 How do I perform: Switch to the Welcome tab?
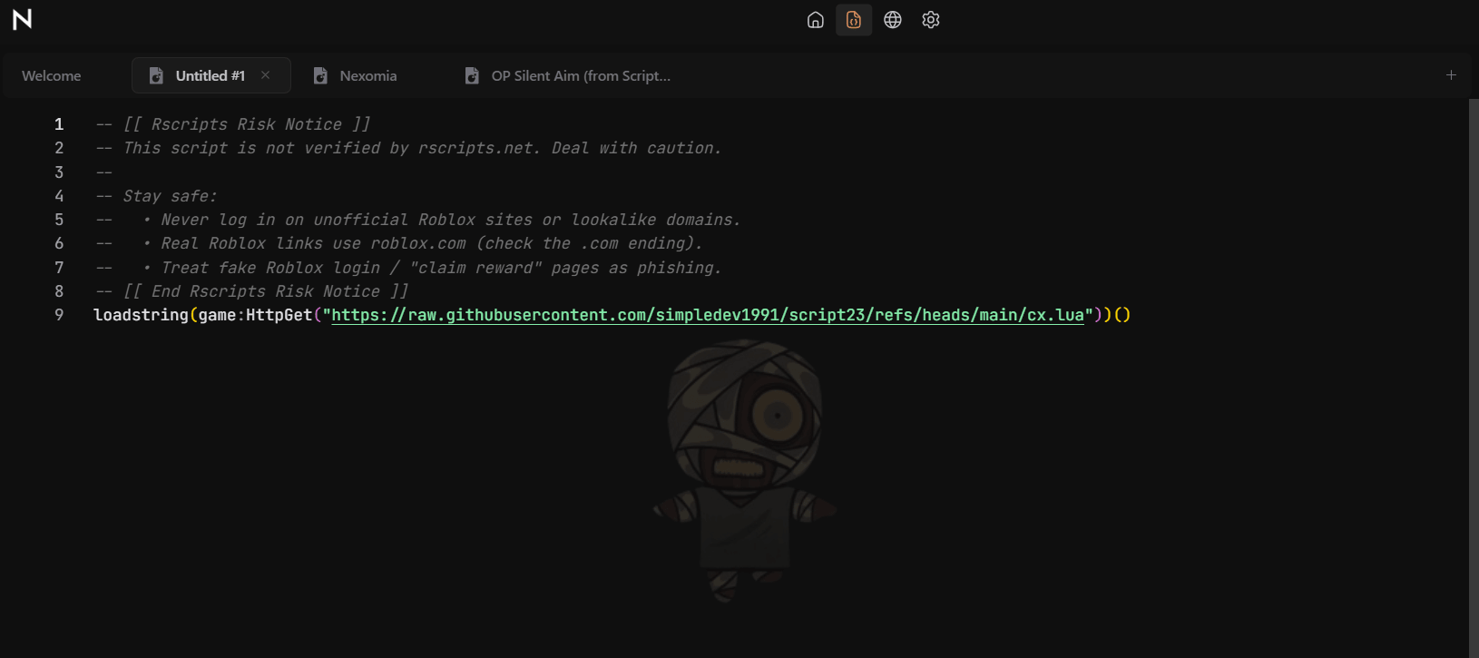(x=52, y=75)
